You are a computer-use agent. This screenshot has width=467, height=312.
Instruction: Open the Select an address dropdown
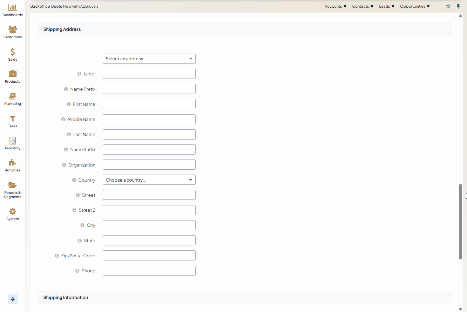(149, 59)
